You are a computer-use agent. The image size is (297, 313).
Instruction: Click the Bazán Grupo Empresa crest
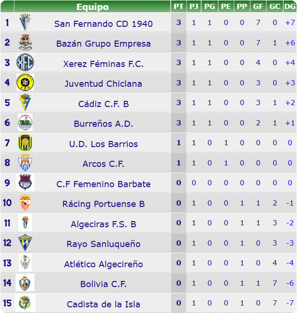coord(25,42)
